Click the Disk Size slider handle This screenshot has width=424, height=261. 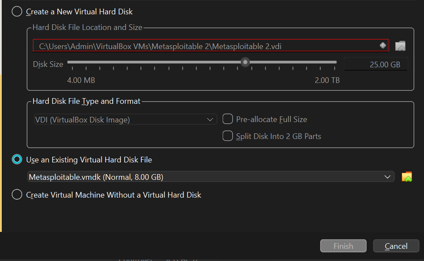245,63
